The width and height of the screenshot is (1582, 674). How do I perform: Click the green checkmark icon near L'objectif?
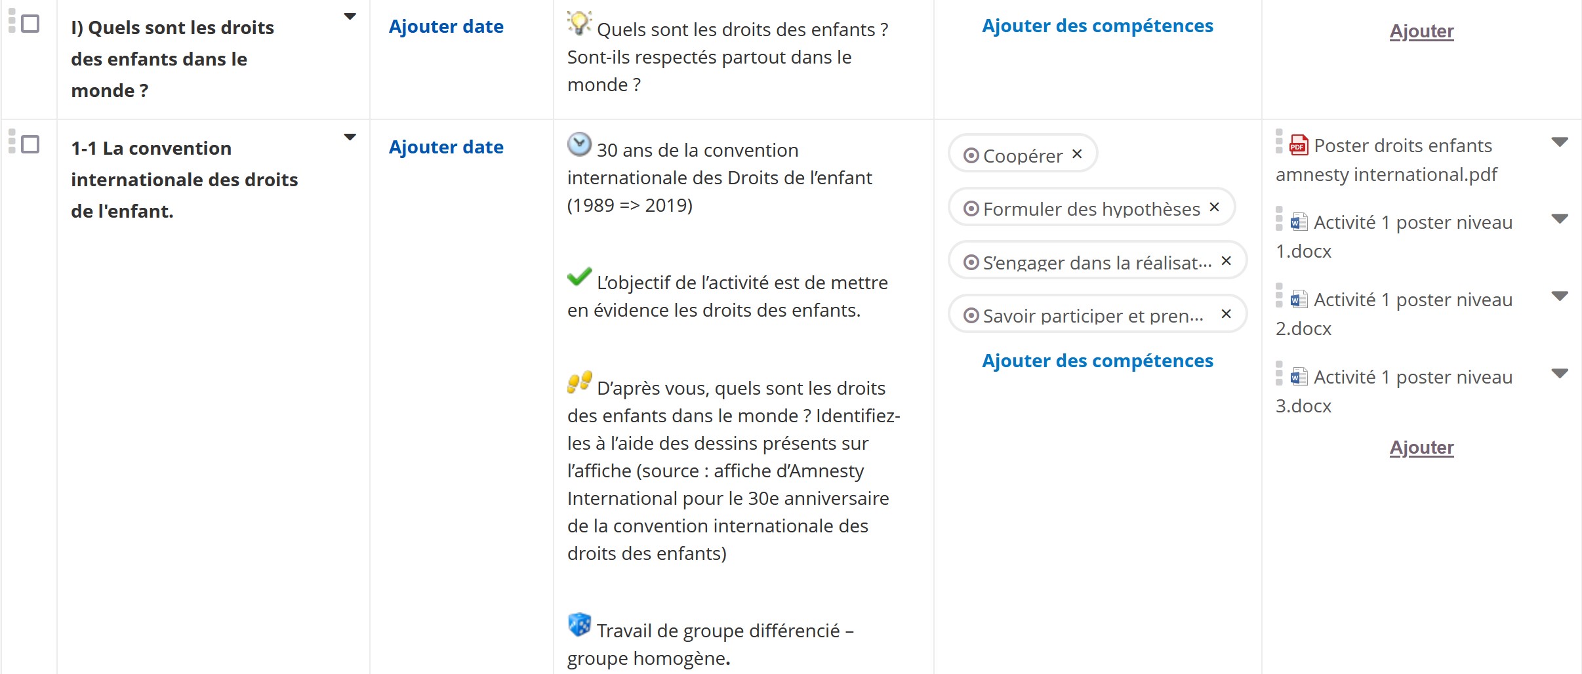click(x=579, y=277)
